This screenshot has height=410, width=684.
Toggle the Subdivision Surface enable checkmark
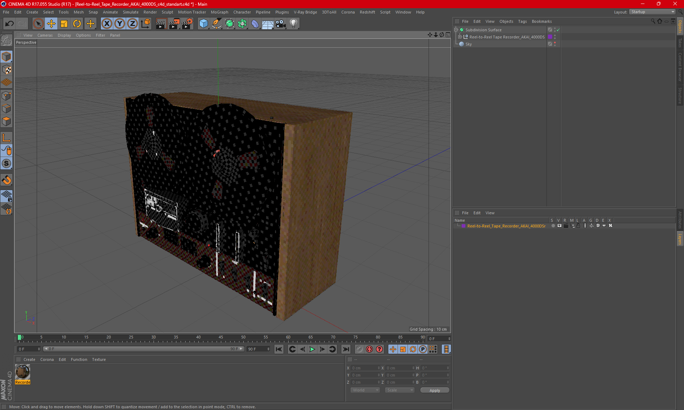coord(558,30)
